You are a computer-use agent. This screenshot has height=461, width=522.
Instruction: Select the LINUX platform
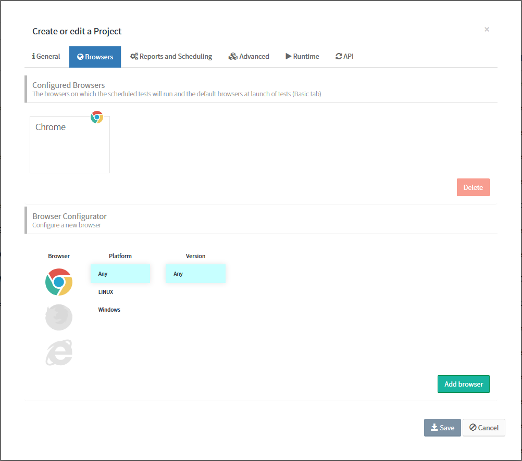click(x=120, y=292)
